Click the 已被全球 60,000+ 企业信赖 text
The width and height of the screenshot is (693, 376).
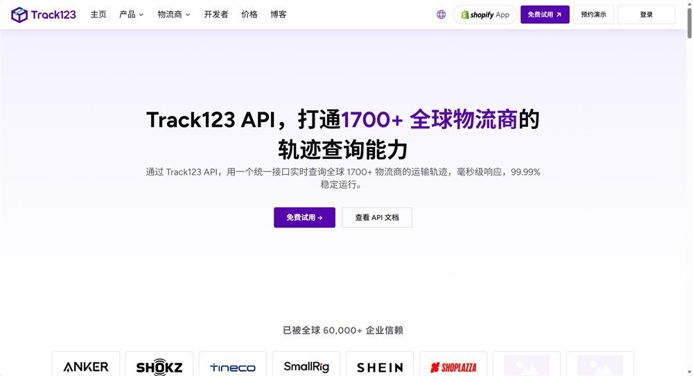tap(343, 330)
